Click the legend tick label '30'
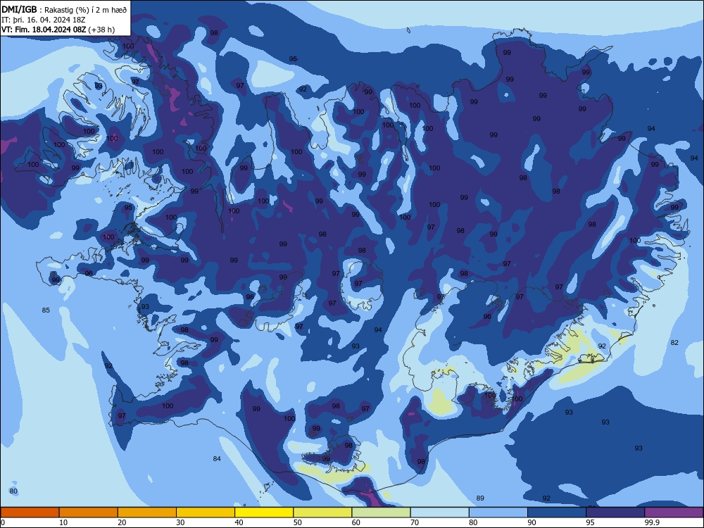 point(180,522)
